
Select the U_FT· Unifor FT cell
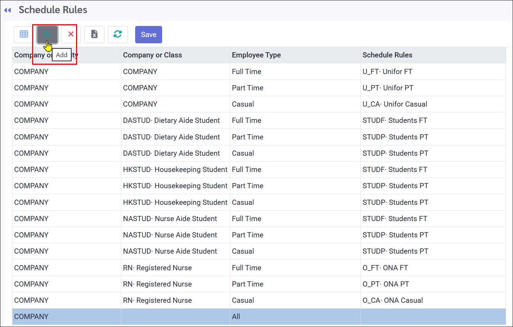pyautogui.click(x=433, y=72)
